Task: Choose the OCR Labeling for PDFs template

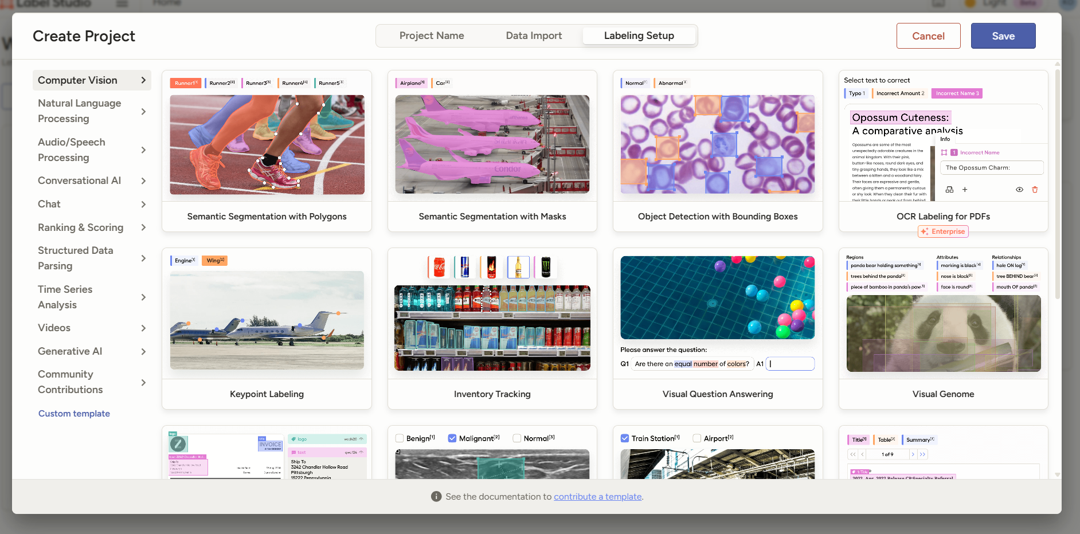Action: [x=944, y=151]
